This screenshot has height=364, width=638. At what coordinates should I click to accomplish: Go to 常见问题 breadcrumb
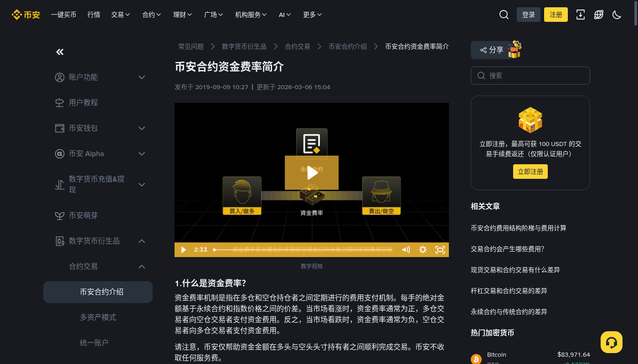191,46
